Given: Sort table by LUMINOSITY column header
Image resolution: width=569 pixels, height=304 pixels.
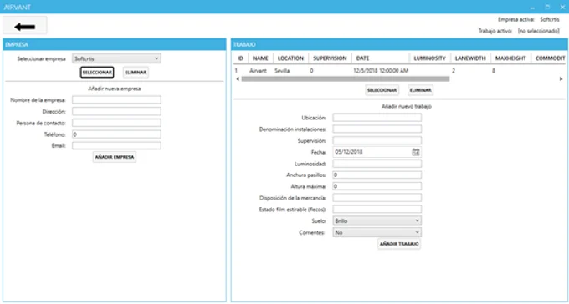Looking at the screenshot, I should point(429,58).
